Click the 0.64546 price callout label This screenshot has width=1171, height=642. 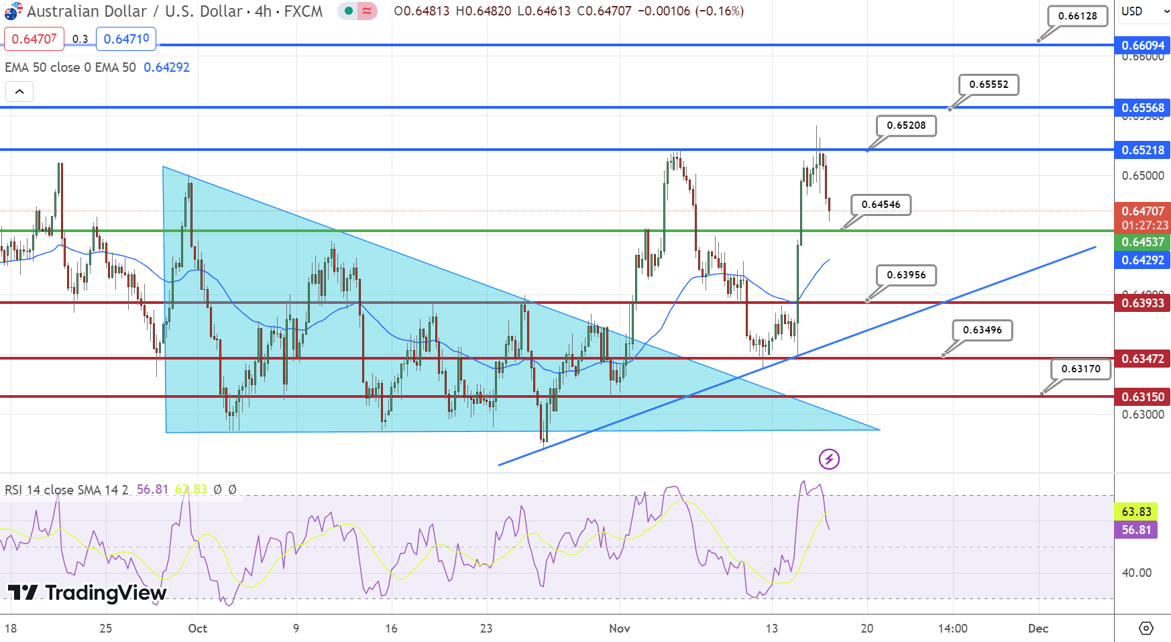881,205
